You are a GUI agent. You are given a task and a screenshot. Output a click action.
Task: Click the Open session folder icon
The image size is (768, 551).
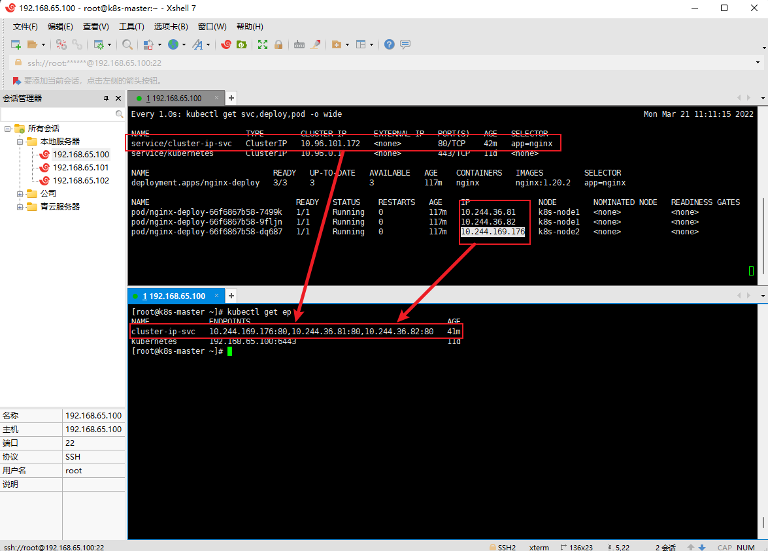pyautogui.click(x=32, y=44)
